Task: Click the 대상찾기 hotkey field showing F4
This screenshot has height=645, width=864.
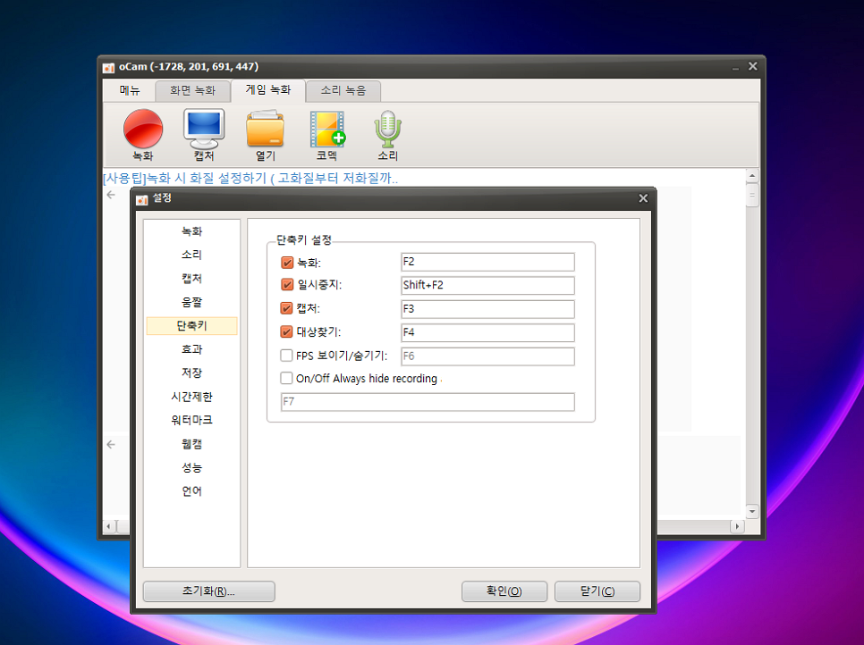Action: [487, 332]
